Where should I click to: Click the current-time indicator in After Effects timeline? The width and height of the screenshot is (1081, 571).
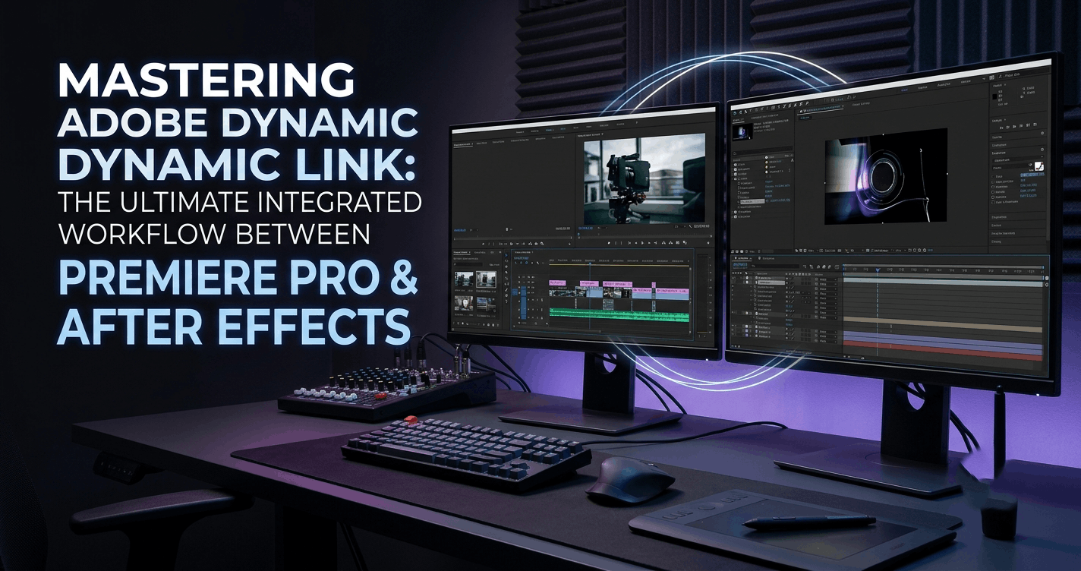878,270
